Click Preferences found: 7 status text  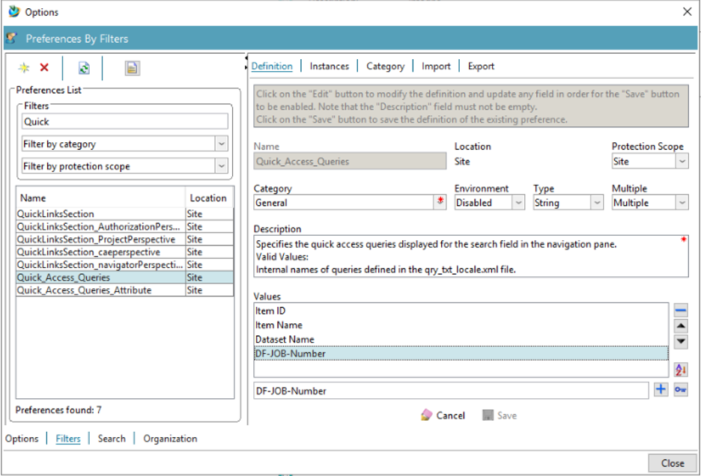point(58,410)
